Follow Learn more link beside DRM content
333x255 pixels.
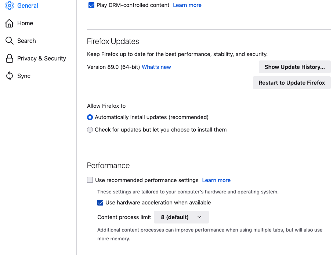click(187, 5)
